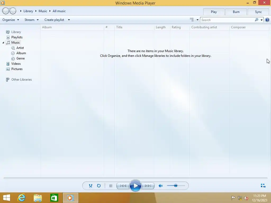
Task: Sort by the Title column header
Action: 134,27
